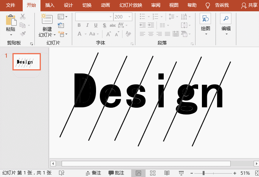Image resolution: width=259 pixels, height=177 pixels.
Task: Toggle underline formatting
Action: (x=96, y=25)
